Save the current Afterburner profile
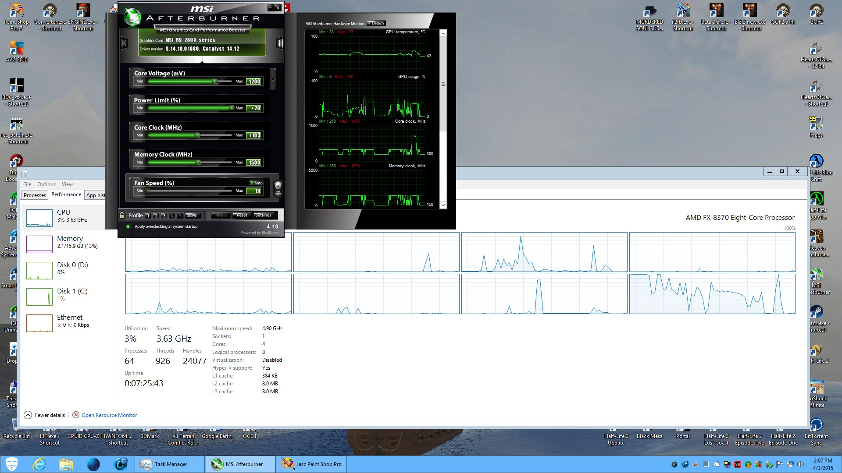The height and width of the screenshot is (473, 842). pyautogui.click(x=192, y=215)
